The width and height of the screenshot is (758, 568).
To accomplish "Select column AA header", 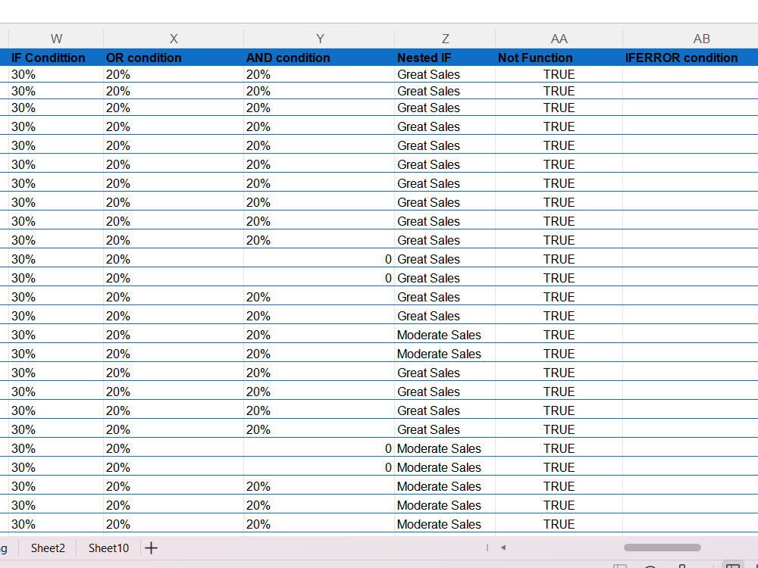I will 559,39.
